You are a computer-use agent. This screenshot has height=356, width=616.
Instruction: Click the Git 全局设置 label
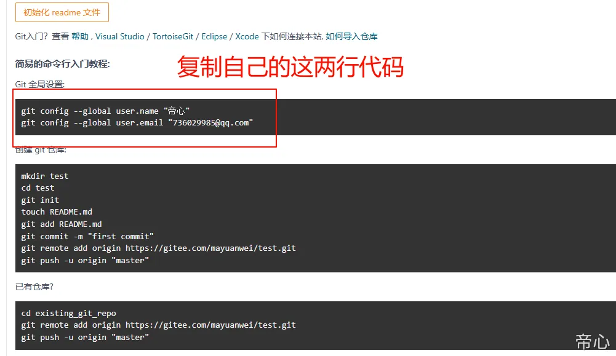pos(40,84)
